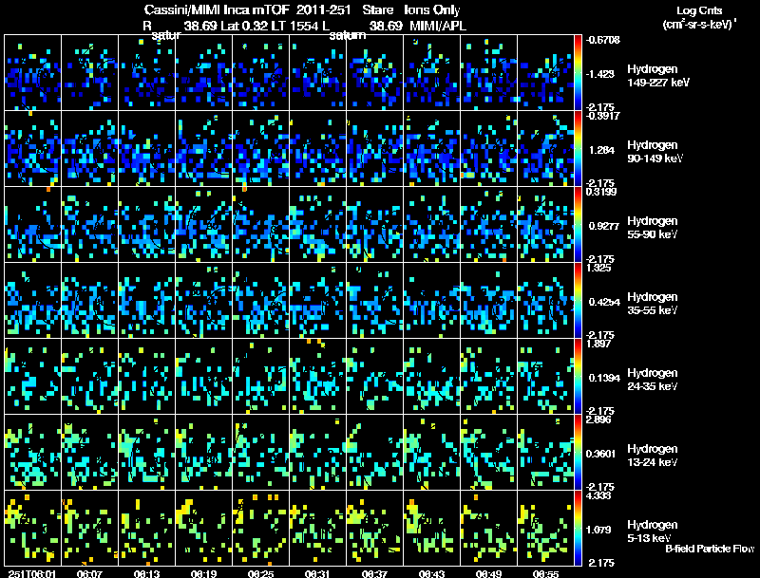The width and height of the screenshot is (760, 578).
Task: Click the '251T06:01' time axis label
Action: click(32, 573)
